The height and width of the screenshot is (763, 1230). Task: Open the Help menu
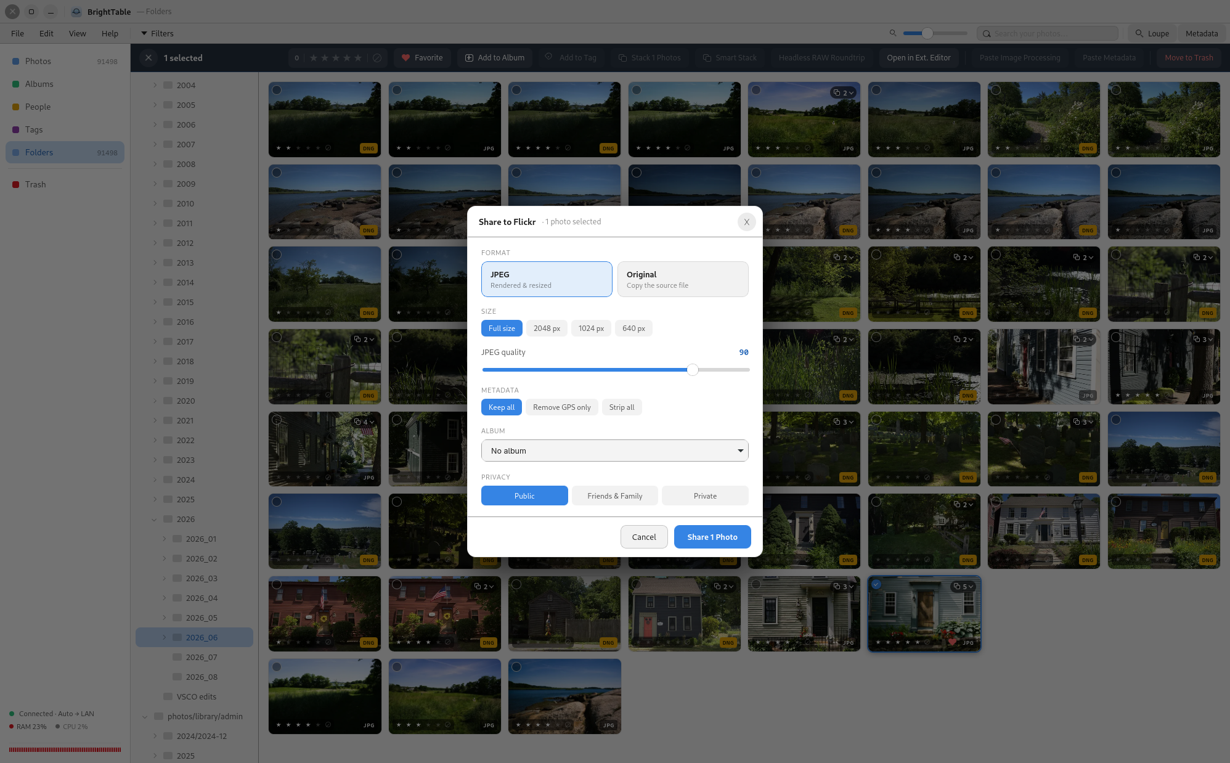[x=110, y=33]
